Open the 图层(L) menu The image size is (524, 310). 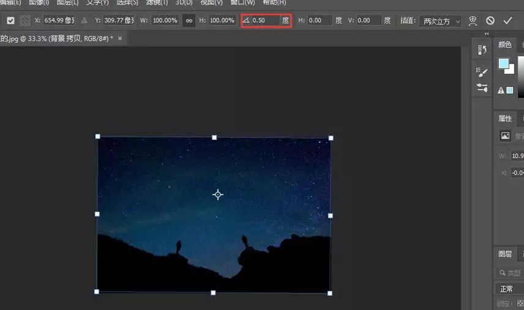(x=68, y=2)
